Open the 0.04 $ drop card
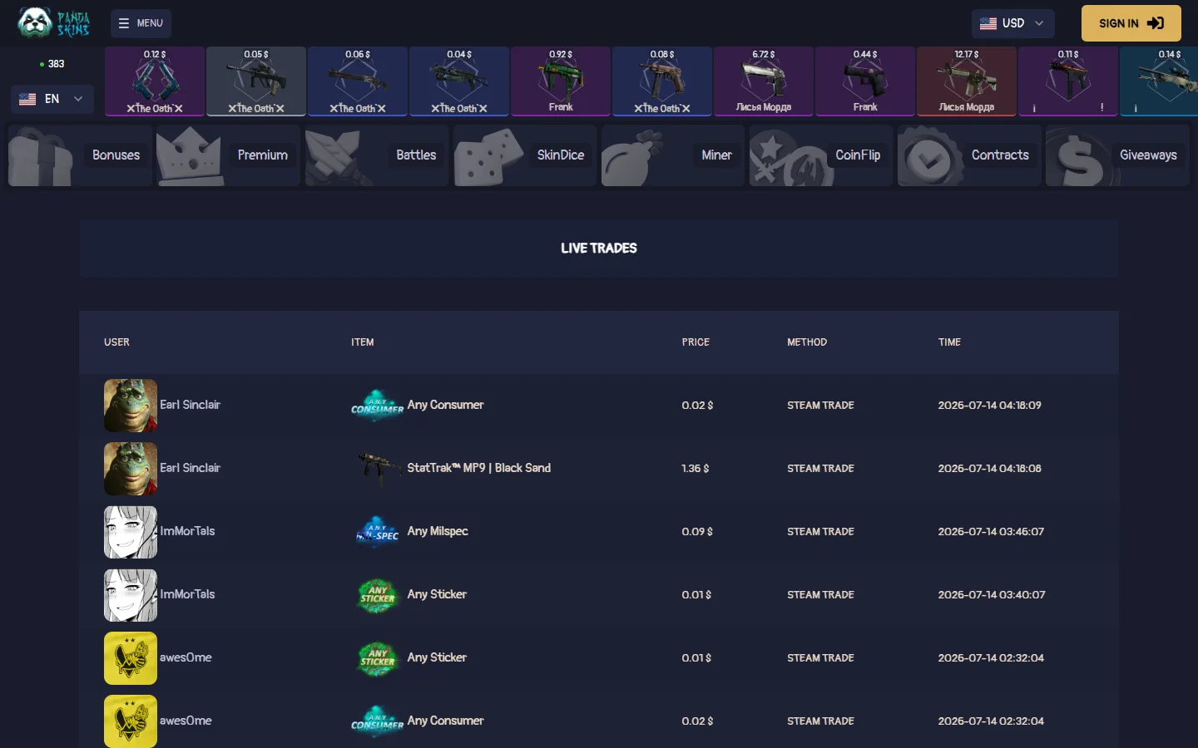The height and width of the screenshot is (748, 1198). pyautogui.click(x=459, y=81)
